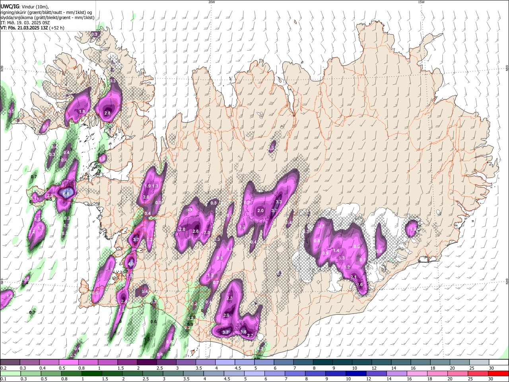Pick darkest purple upper swatch between 2 and 2.5
The image size is (509, 382).
pyautogui.click(x=147, y=363)
